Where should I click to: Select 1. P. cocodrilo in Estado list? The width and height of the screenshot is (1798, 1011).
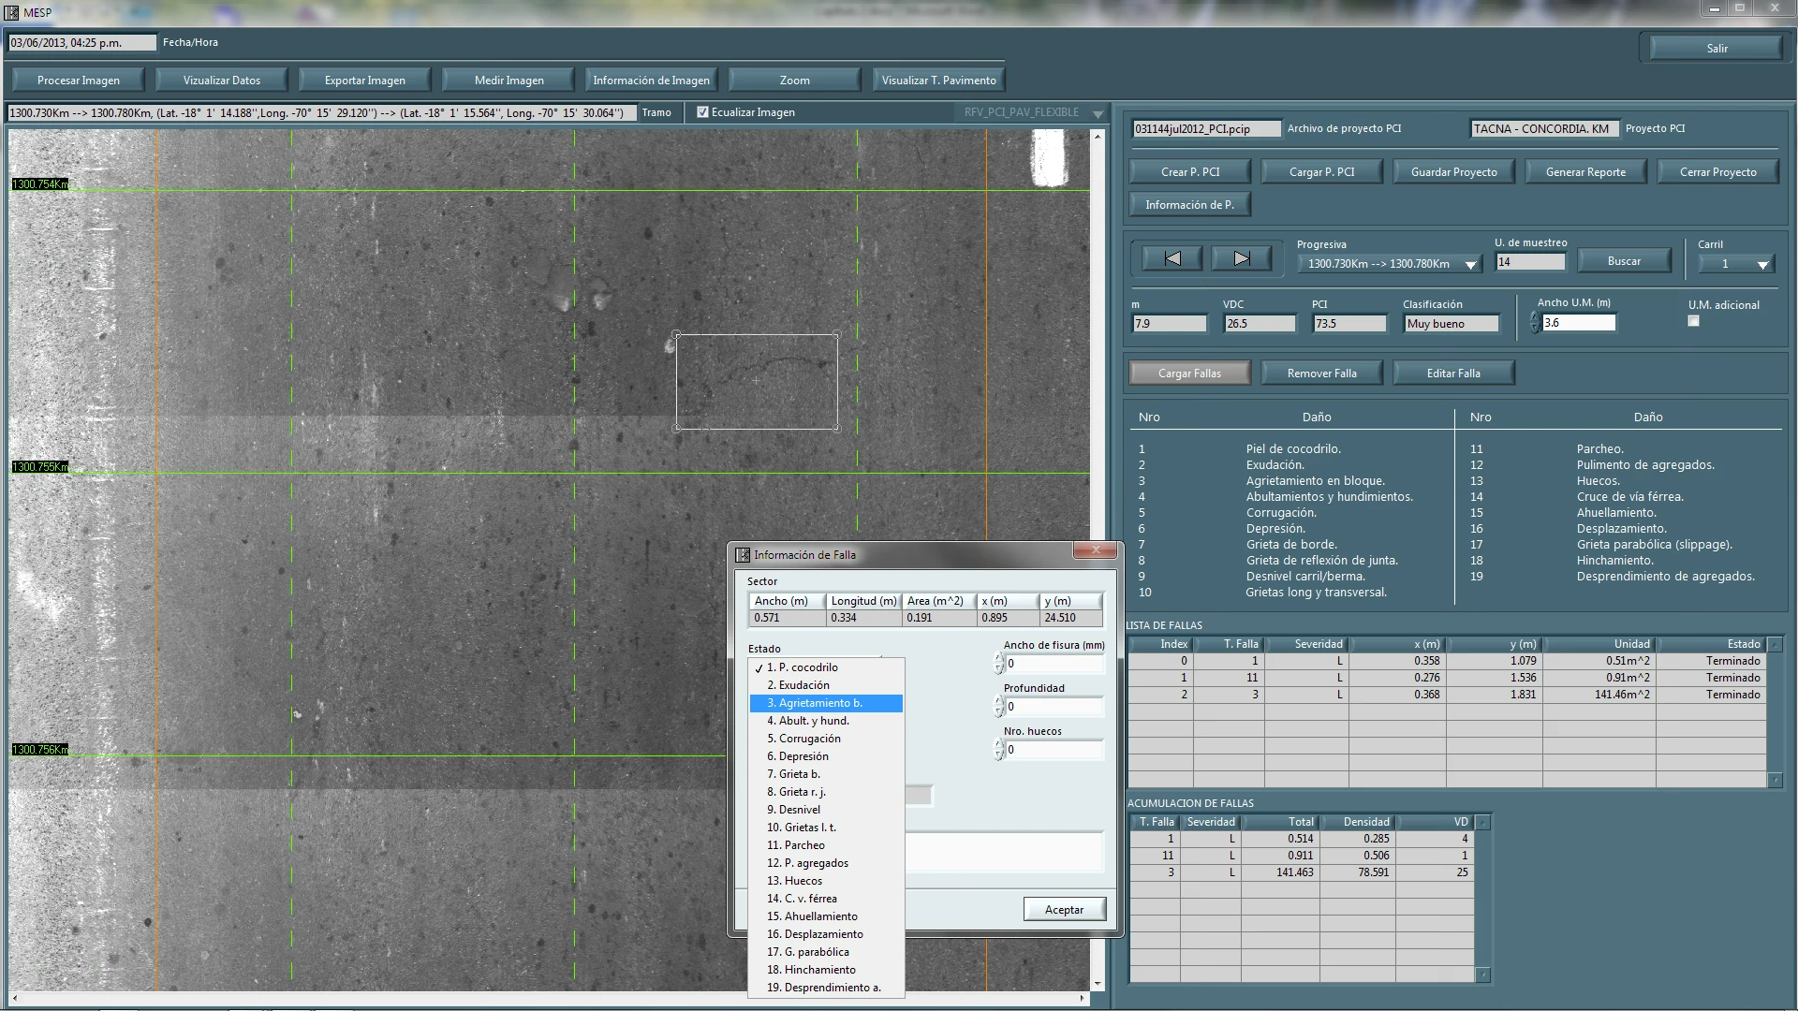coord(825,667)
